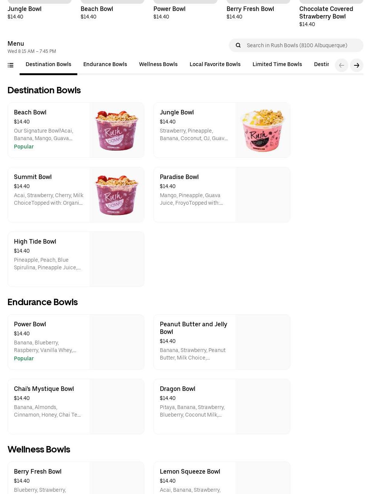Go to Local Favorite Bowls tab
Screen dimensions: 371x494
(x=215, y=64)
